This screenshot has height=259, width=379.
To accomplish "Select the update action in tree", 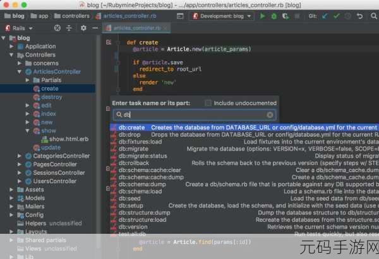I will point(51,147).
